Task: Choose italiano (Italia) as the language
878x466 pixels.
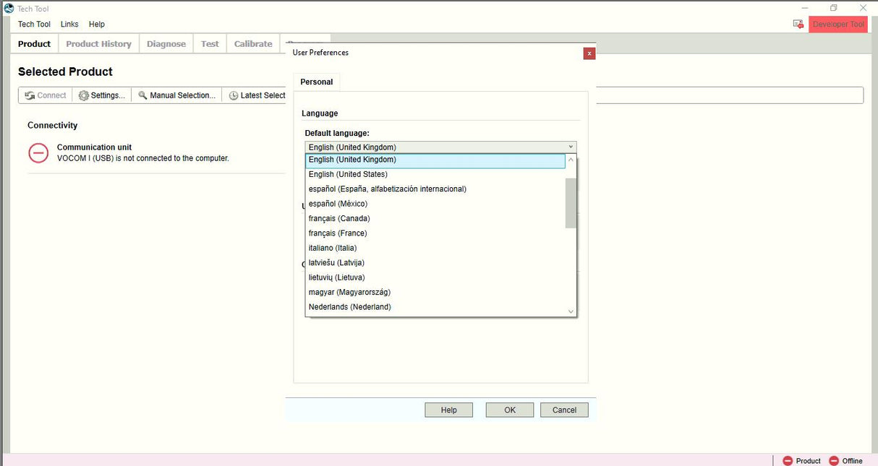Action: click(x=332, y=247)
